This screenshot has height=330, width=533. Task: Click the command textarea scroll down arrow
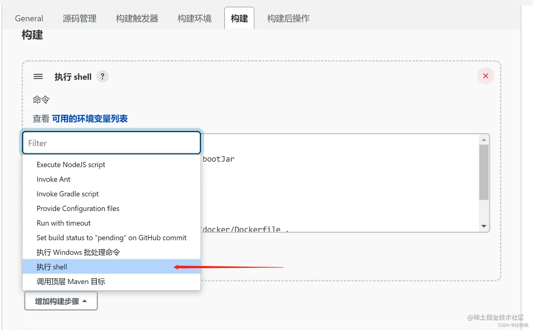pyautogui.click(x=484, y=226)
